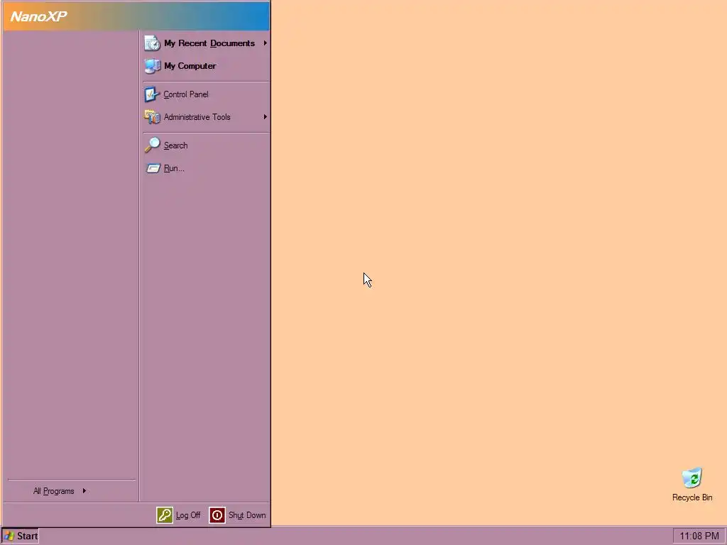The width and height of the screenshot is (727, 545).
Task: Choose Search from the Start menu
Action: (207, 145)
